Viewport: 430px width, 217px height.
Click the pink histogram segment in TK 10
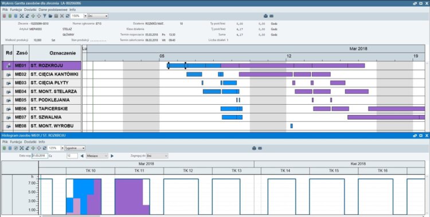point(76,206)
